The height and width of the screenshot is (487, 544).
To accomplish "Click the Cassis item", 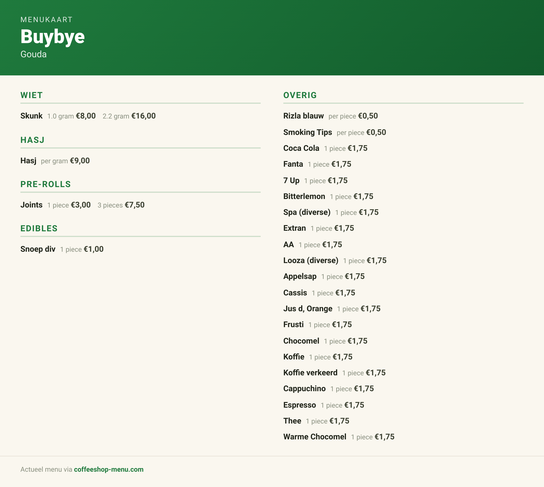I will click(295, 293).
